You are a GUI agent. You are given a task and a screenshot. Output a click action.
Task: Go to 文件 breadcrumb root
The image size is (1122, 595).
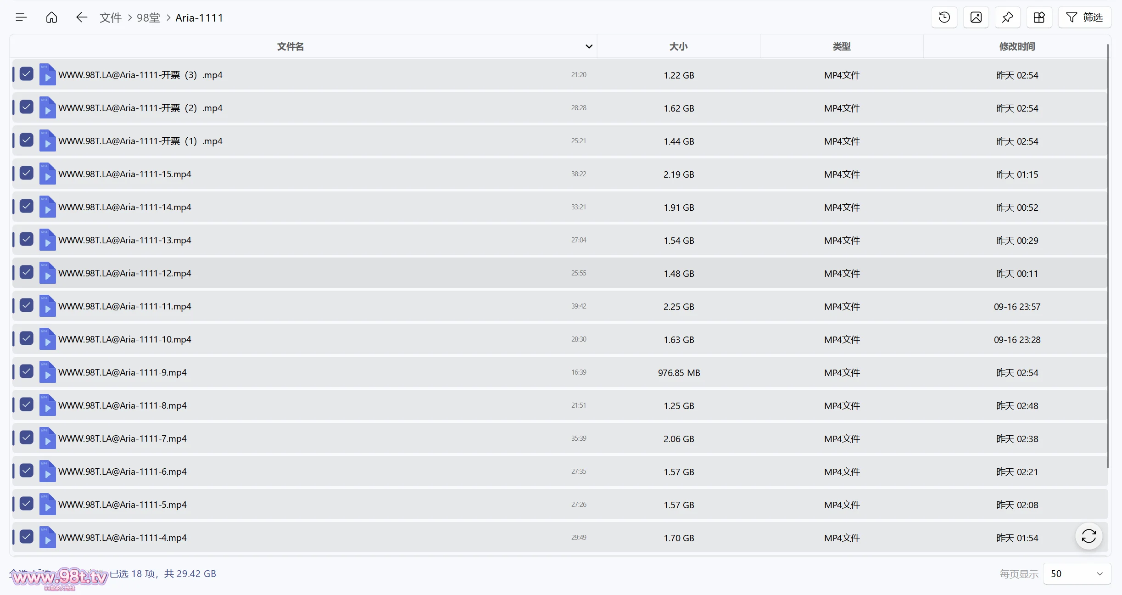(111, 17)
